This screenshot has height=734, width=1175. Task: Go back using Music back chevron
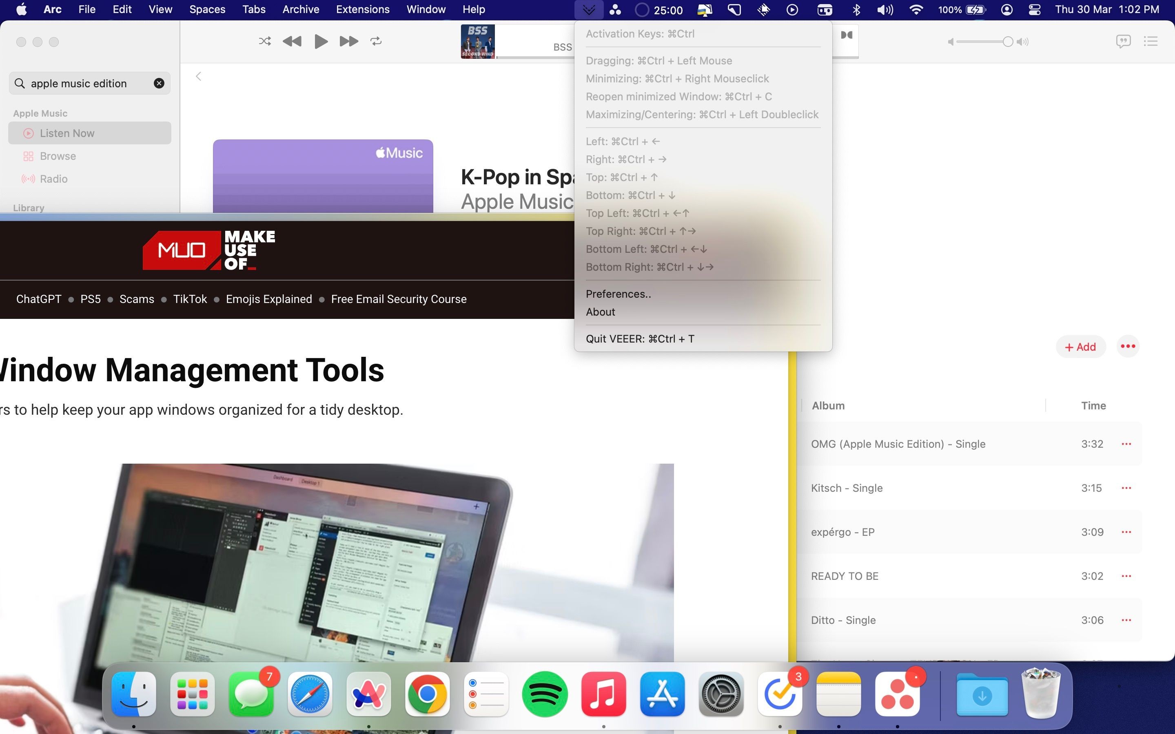click(198, 76)
